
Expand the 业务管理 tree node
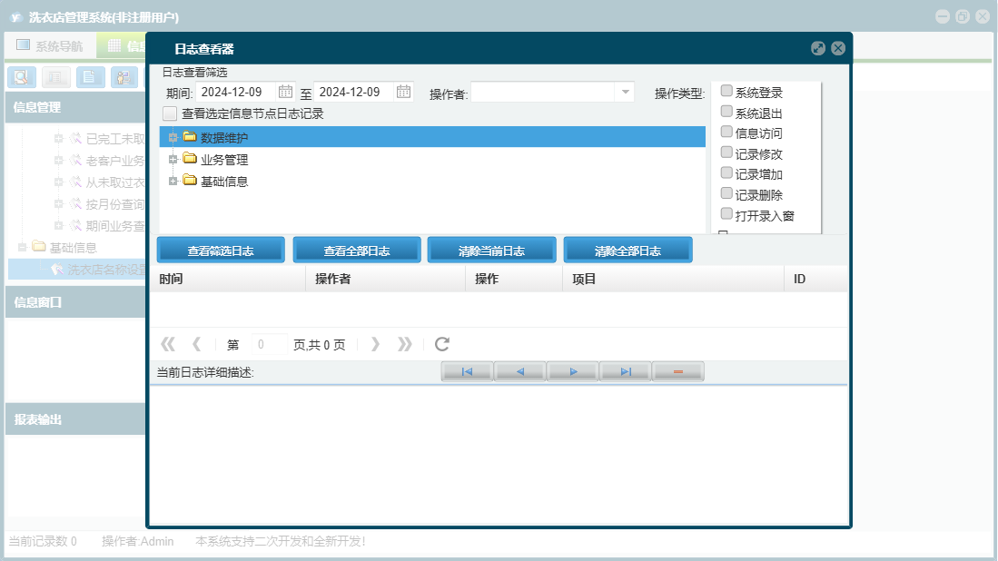tap(173, 160)
